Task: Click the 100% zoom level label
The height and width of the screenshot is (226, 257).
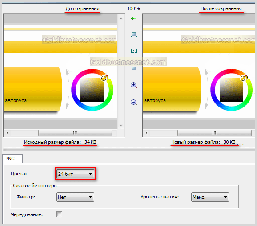Action: tap(133, 8)
